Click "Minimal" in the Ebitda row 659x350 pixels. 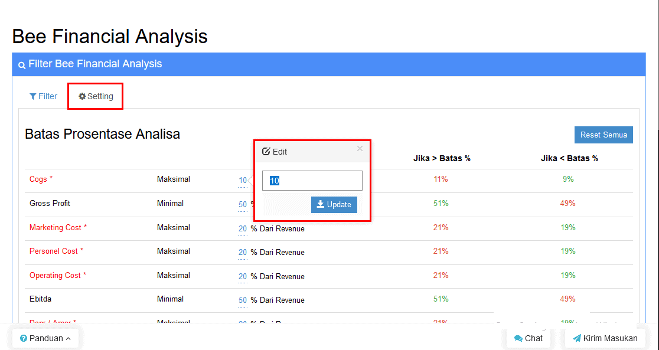[x=170, y=299]
